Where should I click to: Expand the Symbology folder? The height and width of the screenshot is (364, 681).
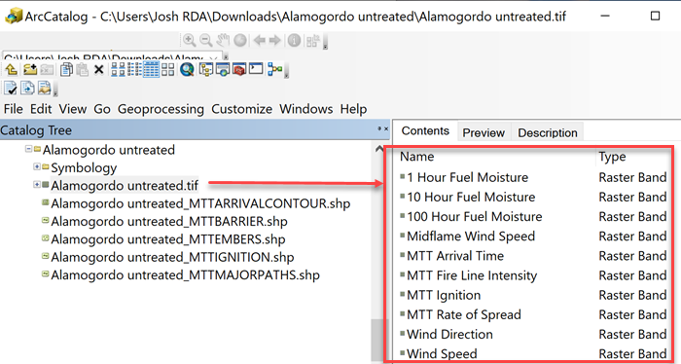click(x=37, y=166)
